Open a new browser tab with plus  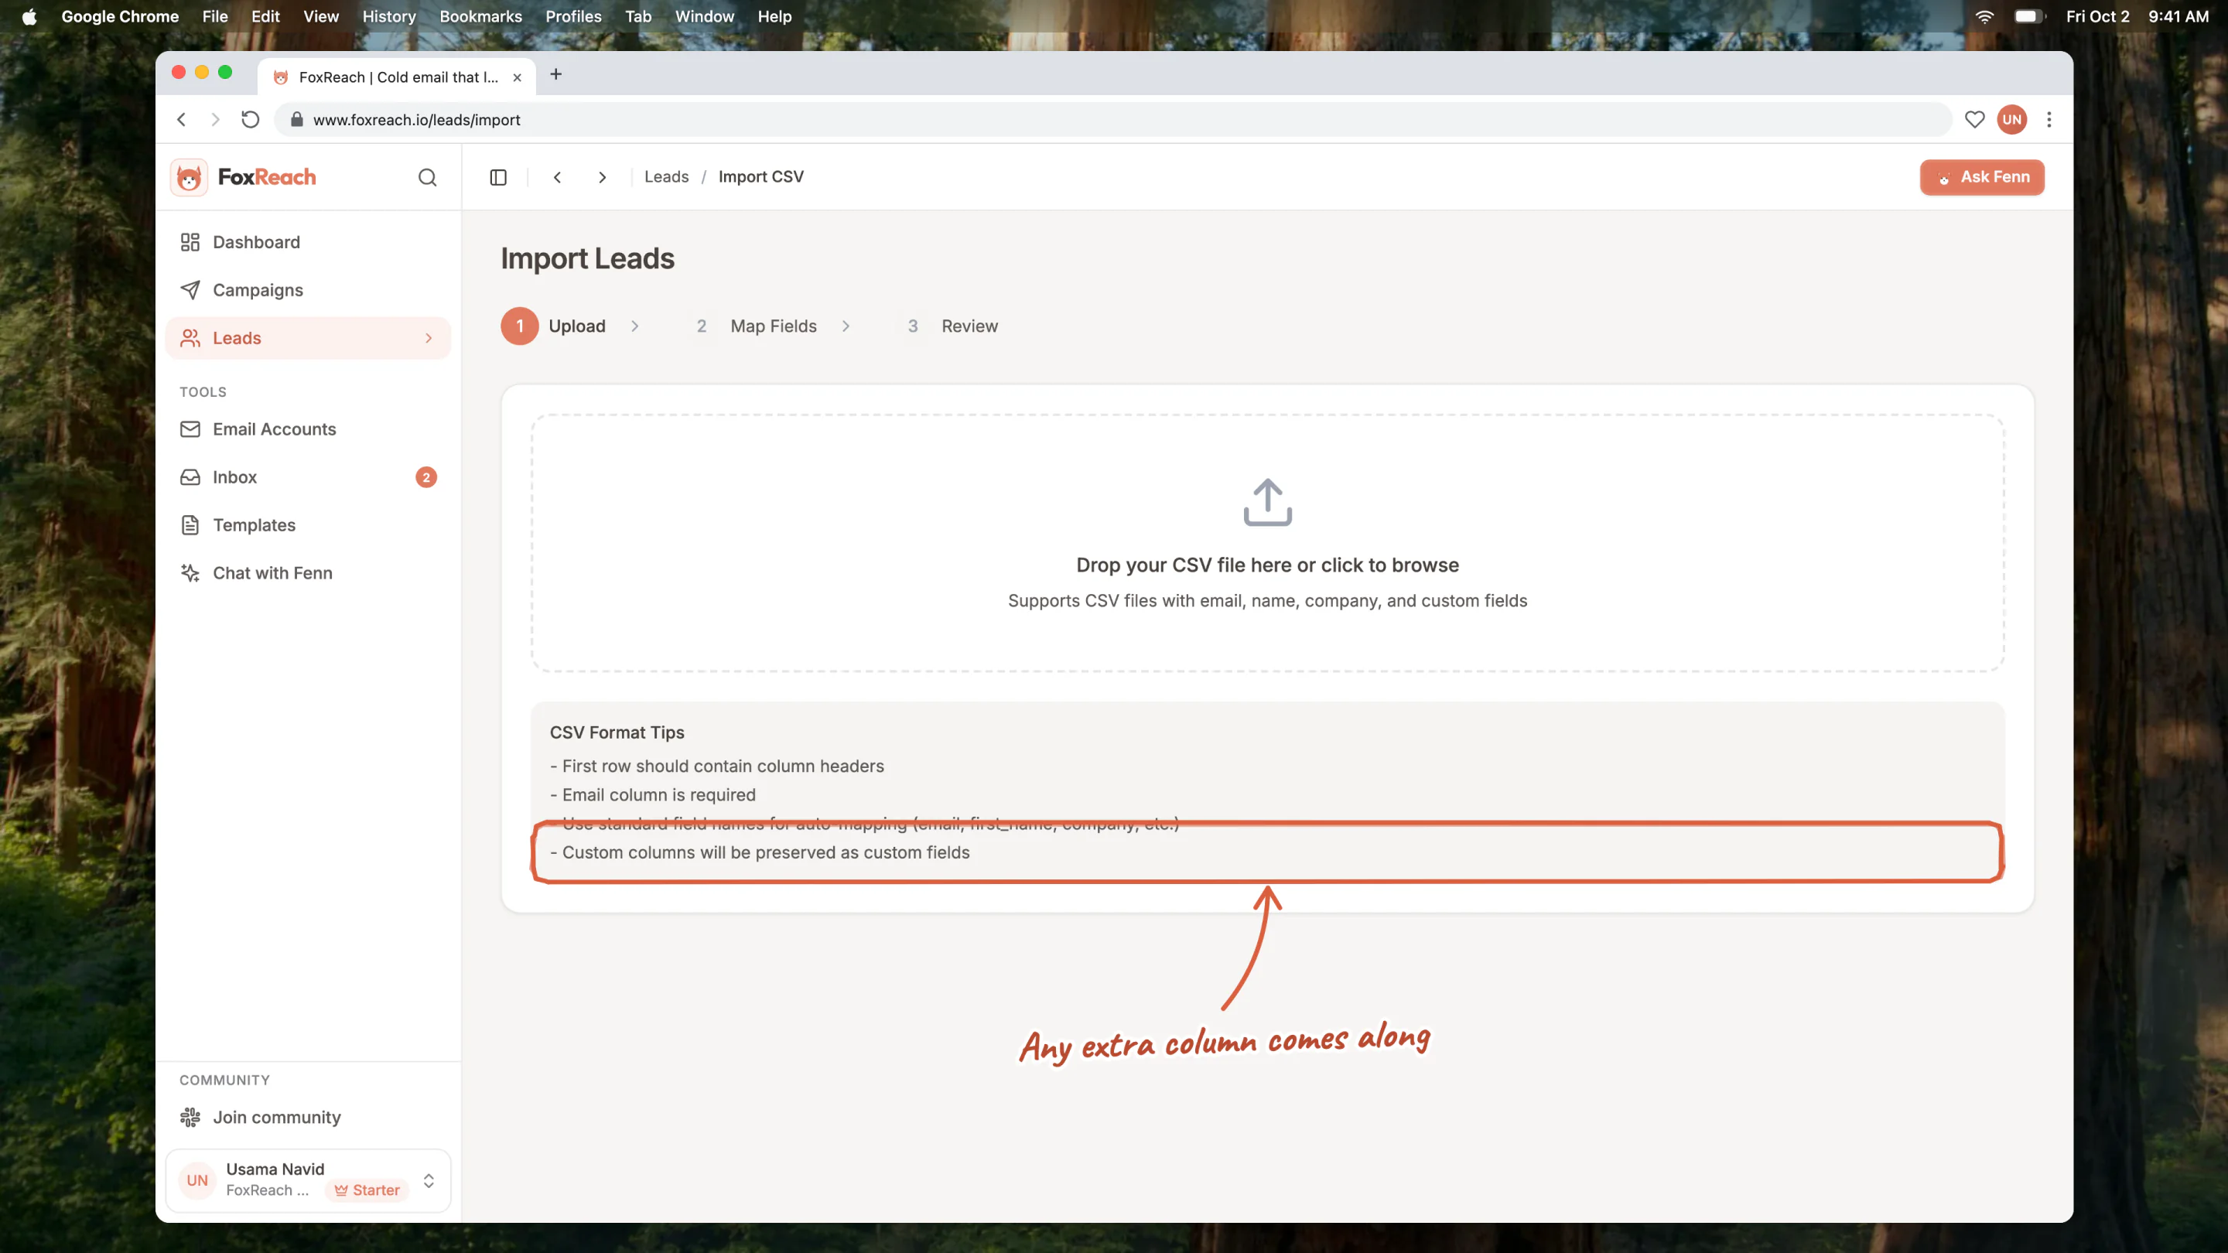[556, 74]
